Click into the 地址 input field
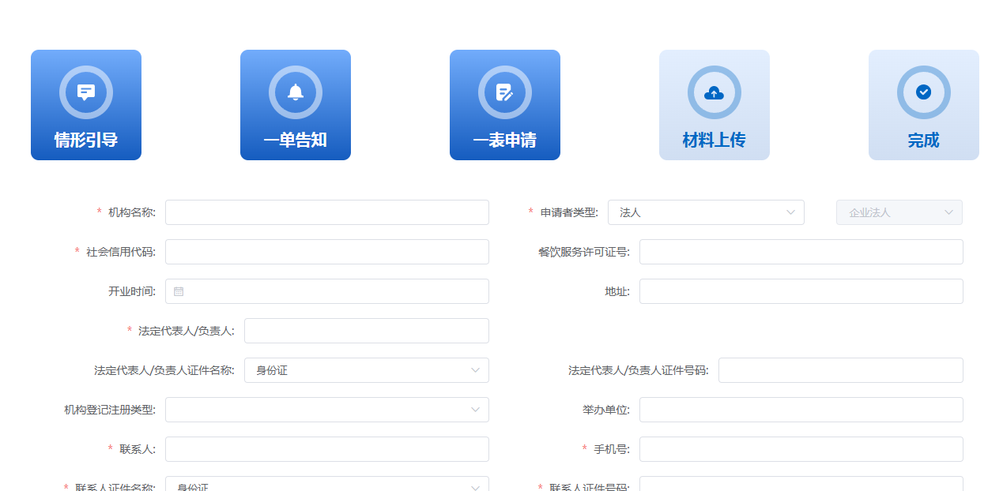Image resolution: width=1003 pixels, height=491 pixels. pyautogui.click(x=801, y=291)
